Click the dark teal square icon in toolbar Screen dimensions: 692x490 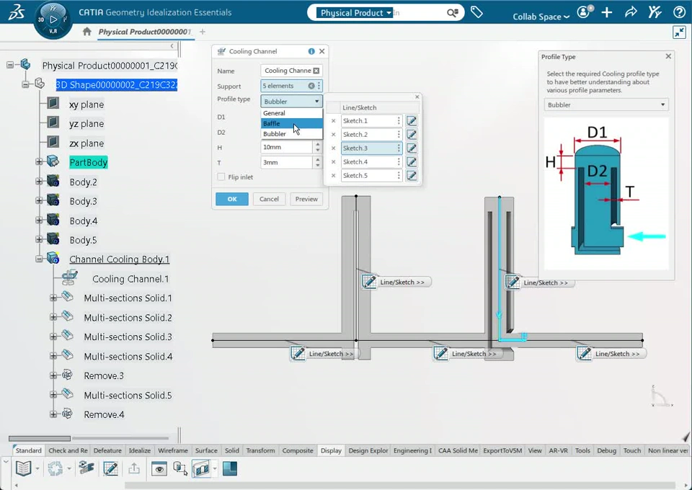(229, 468)
